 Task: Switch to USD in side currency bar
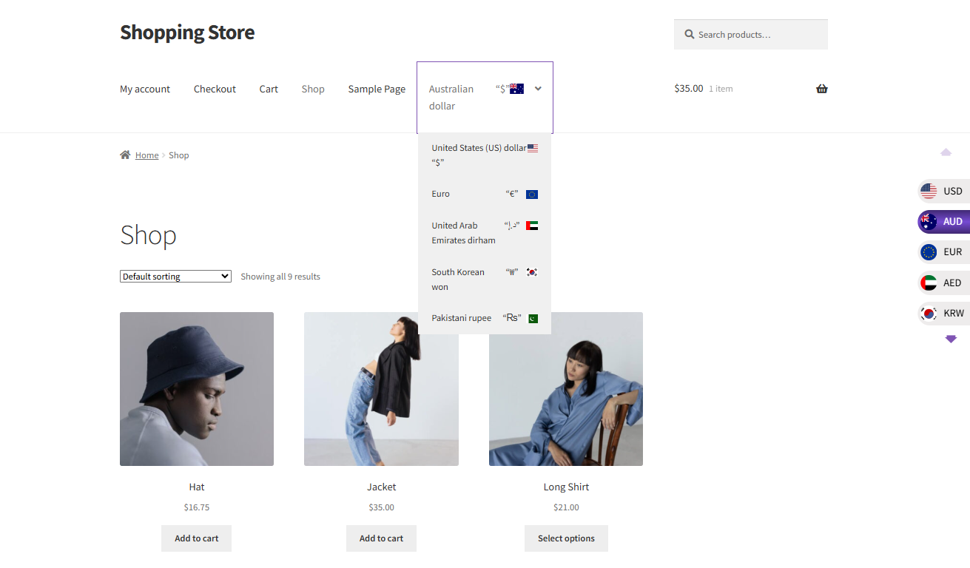click(943, 191)
